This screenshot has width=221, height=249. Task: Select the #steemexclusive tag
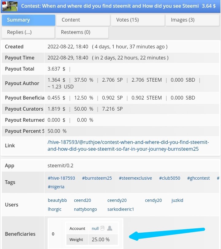coord(135,178)
